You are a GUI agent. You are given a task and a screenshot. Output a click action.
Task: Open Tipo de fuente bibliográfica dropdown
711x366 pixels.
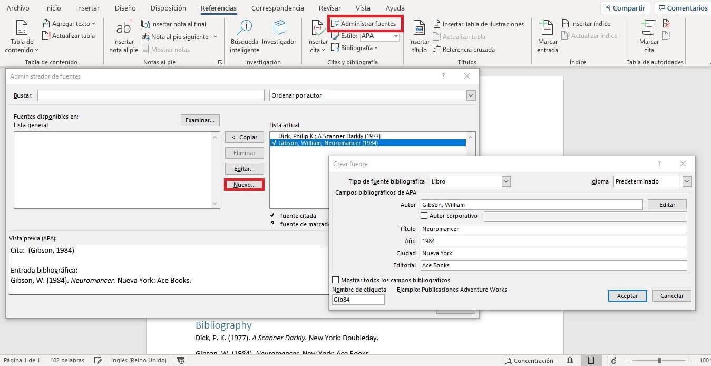[505, 181]
